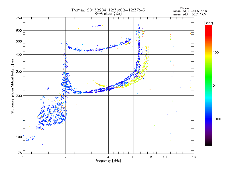The width and height of the screenshot is (228, 171).
Task: Select the 'mean, sd,X: 86.7, 17.5' line
Action: [190, 14]
